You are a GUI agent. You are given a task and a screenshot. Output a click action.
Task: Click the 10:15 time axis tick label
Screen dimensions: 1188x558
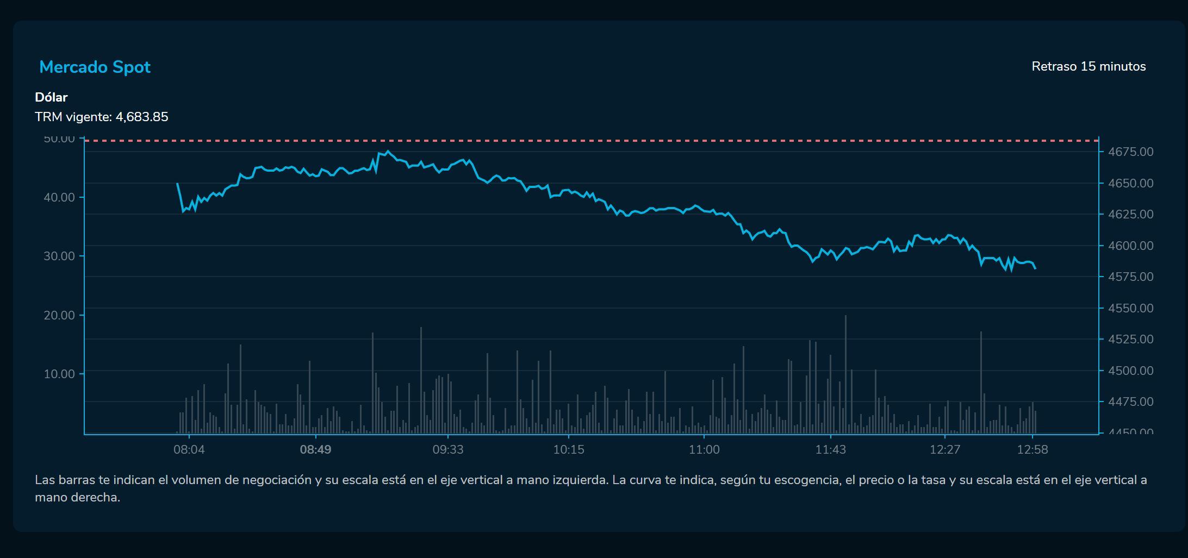(x=569, y=450)
